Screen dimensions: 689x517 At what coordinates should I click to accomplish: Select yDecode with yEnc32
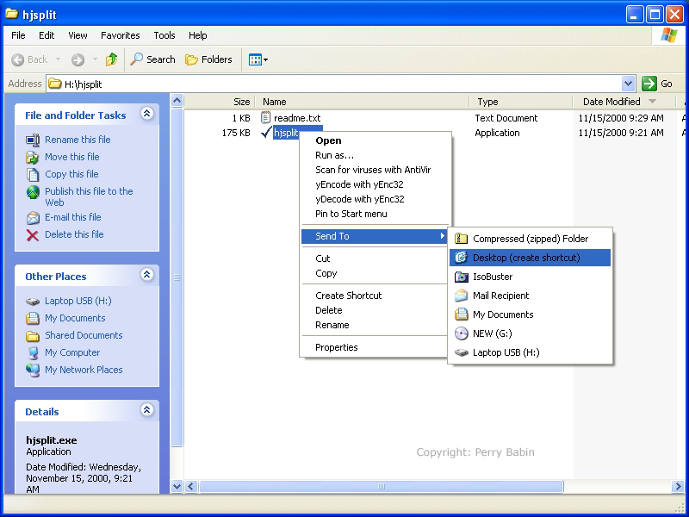[376, 199]
